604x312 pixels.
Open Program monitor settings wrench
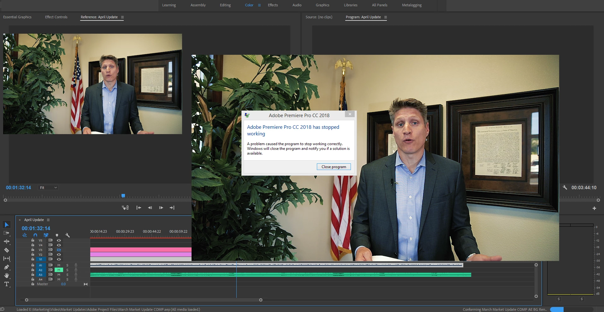coord(565,187)
